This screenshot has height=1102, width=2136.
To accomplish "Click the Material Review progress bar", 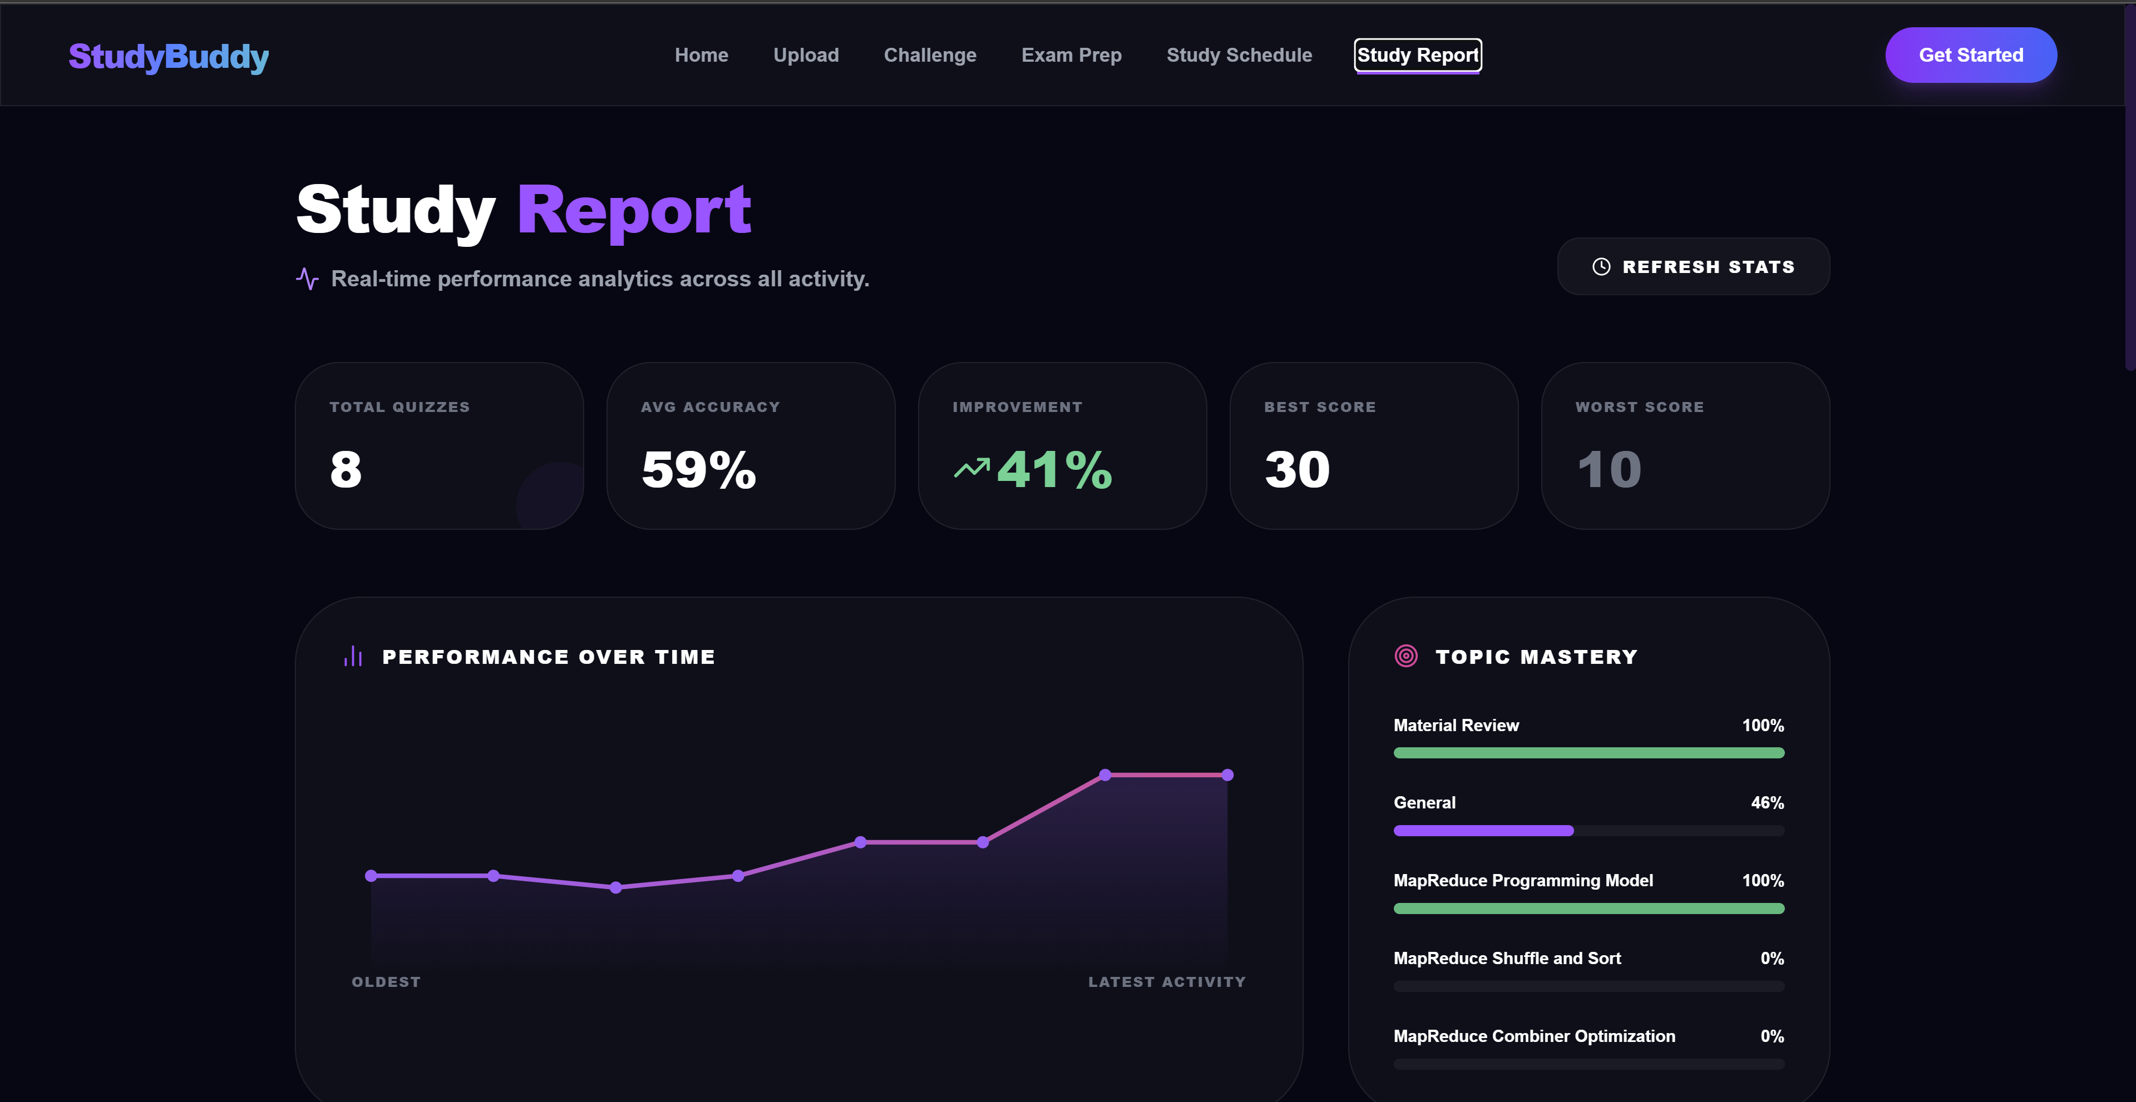I will click(x=1588, y=753).
